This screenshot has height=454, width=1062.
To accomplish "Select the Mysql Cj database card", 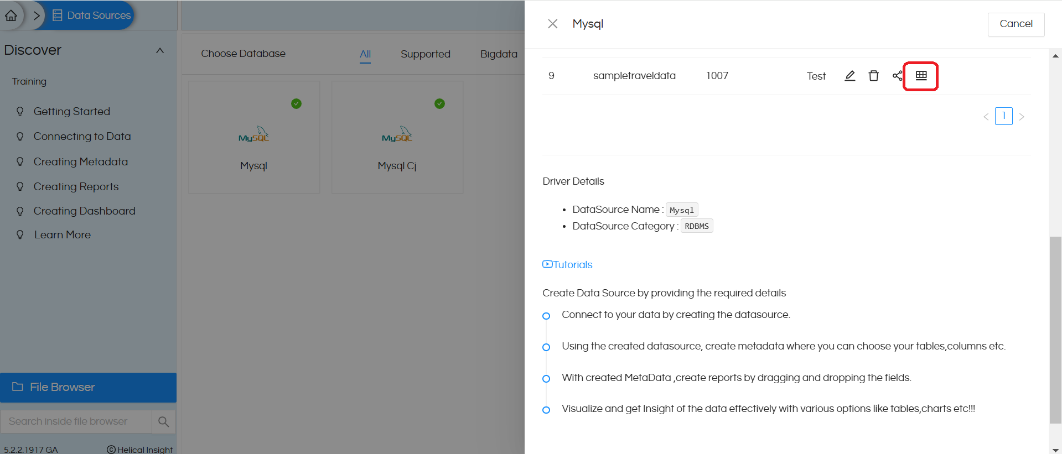I will point(397,137).
